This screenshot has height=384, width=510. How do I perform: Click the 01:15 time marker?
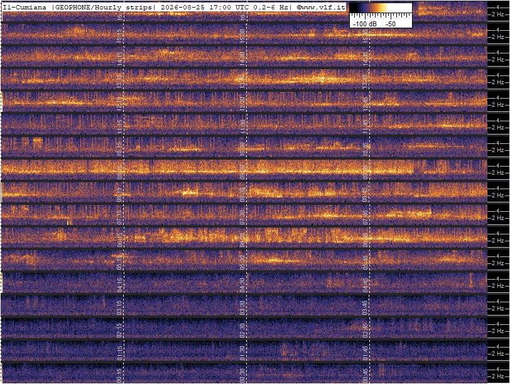click(x=119, y=353)
